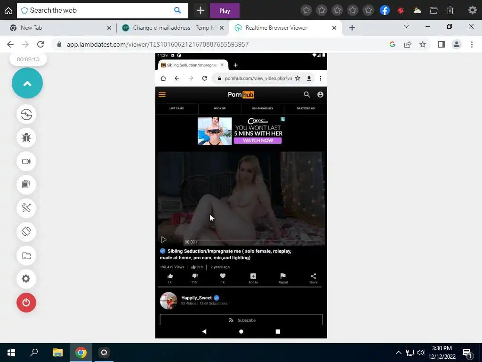Share this page via share icon

click(408, 44)
